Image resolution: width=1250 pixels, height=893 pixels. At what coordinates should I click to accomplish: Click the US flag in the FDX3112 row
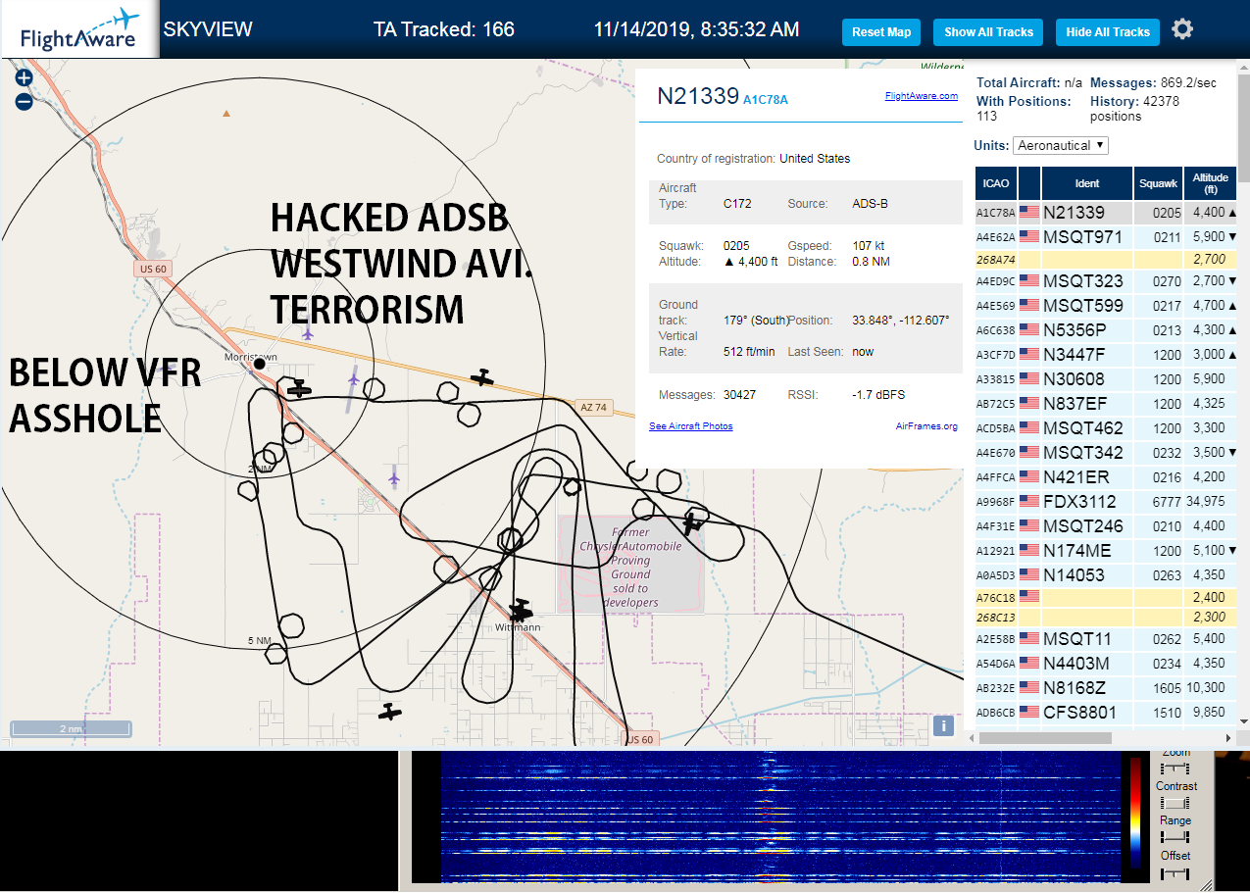point(1029,502)
